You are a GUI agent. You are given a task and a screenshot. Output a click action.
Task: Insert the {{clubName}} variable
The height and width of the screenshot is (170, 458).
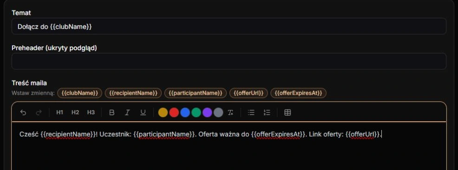[80, 93]
